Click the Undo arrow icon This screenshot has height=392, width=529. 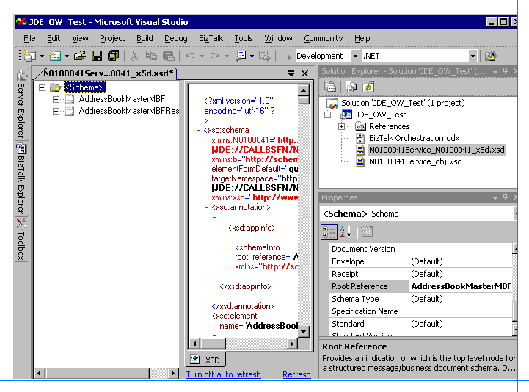(x=190, y=56)
